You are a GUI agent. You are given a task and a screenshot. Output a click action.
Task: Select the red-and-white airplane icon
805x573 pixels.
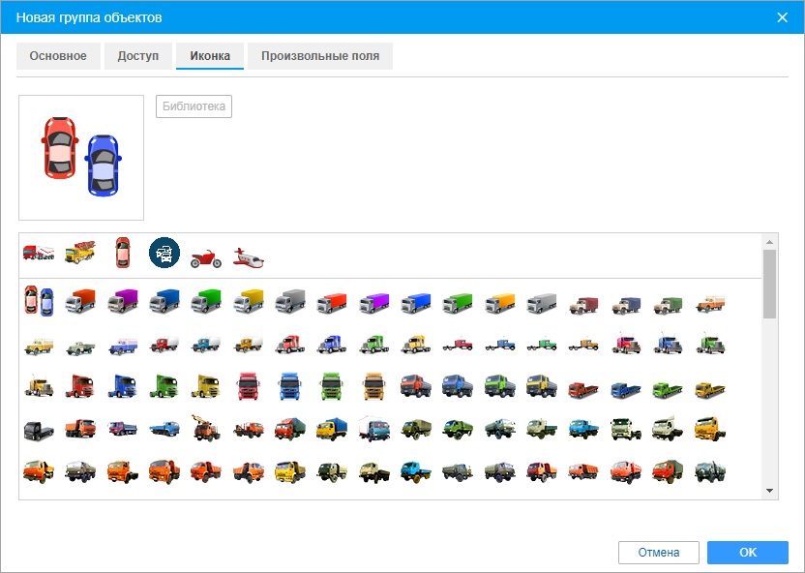pos(248,257)
